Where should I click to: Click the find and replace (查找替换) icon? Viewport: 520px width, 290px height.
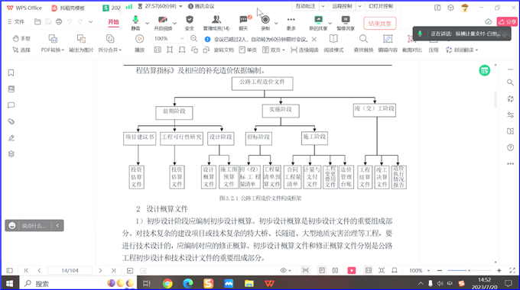363,43
